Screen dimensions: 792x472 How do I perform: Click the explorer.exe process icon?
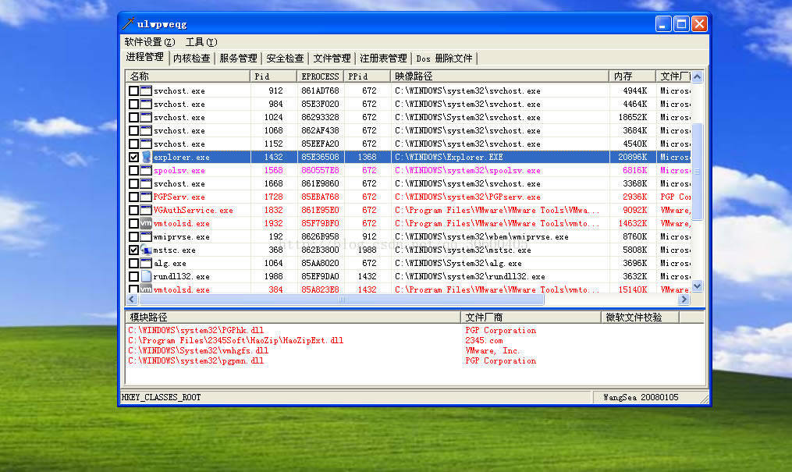point(146,157)
